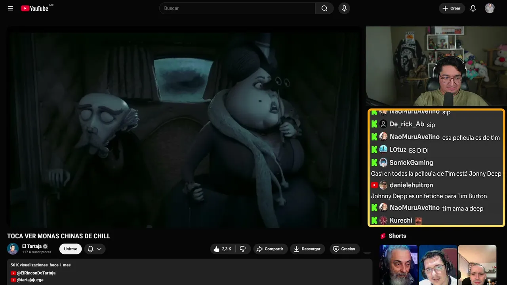Click the YouTube icon beside danielehuitron
This screenshot has width=507, height=285.
point(374,185)
